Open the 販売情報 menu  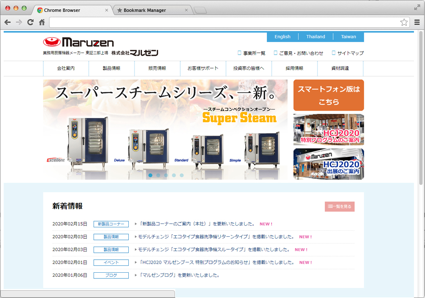(x=157, y=69)
